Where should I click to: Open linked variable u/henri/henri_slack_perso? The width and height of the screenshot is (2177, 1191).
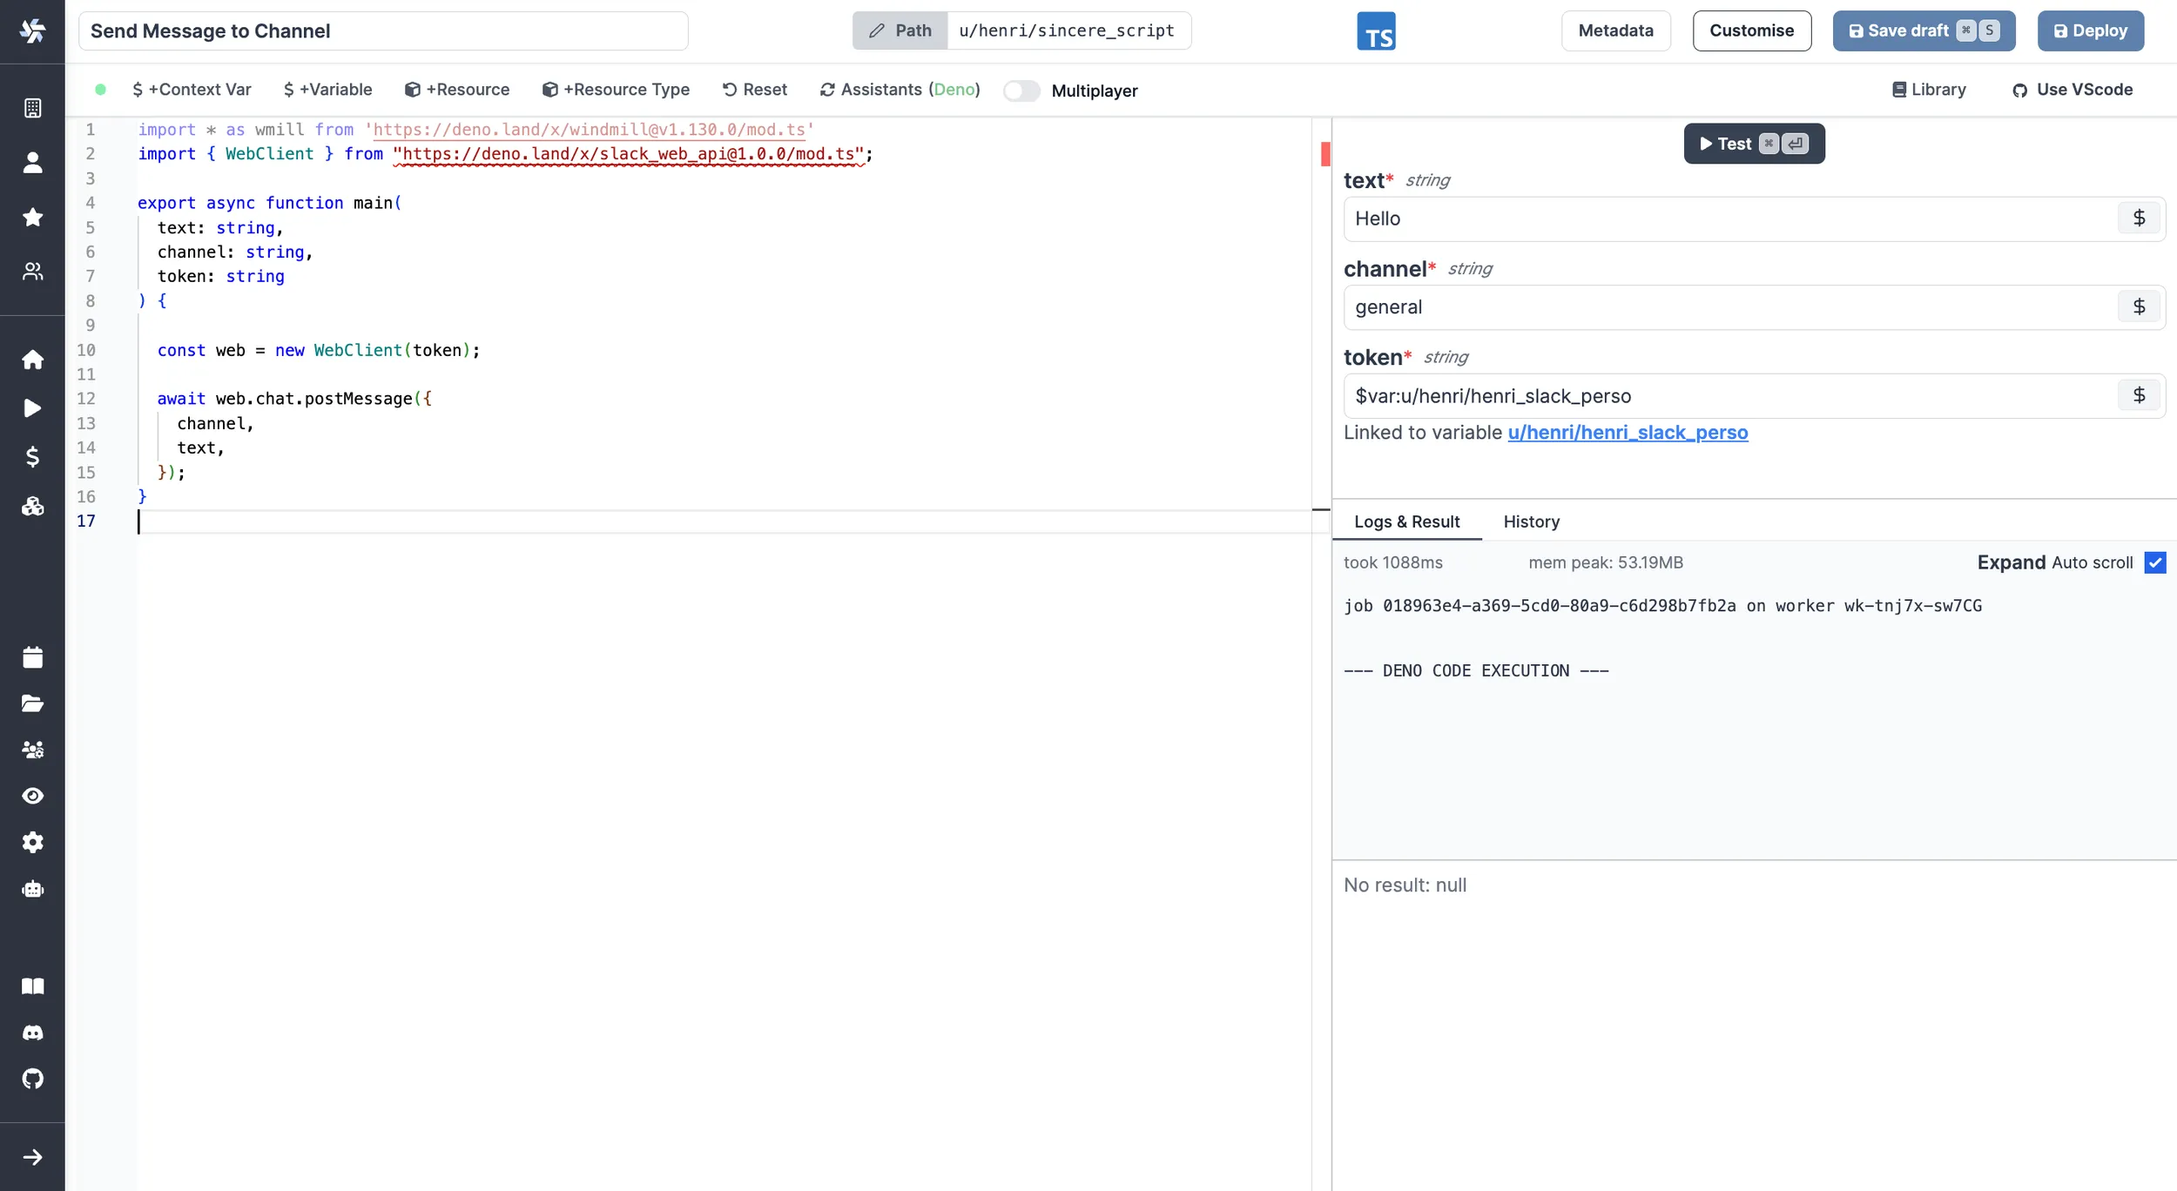pos(1627,433)
